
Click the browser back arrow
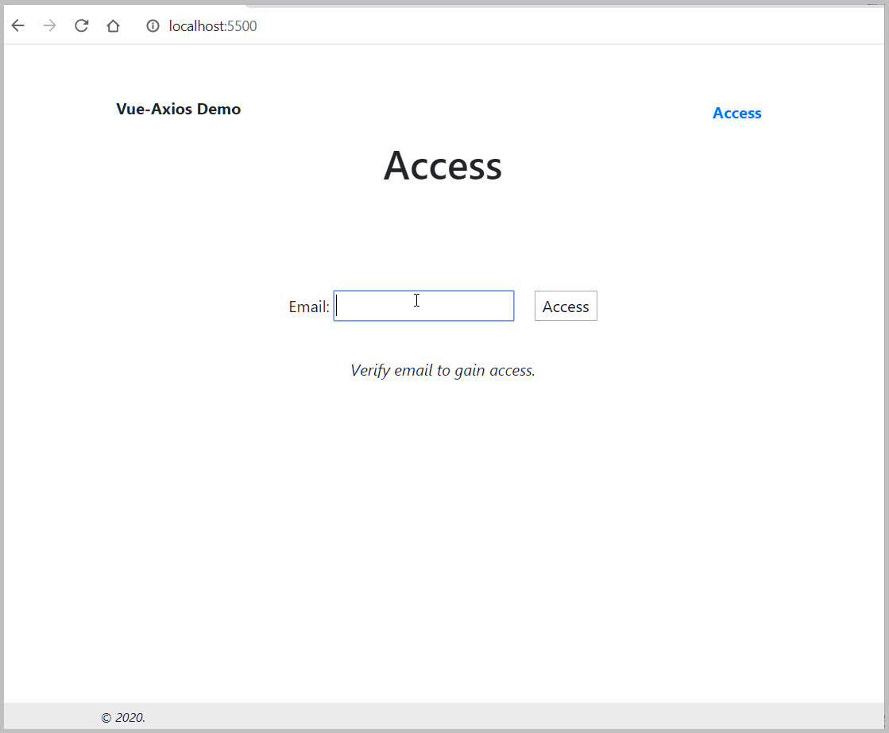pyautogui.click(x=17, y=25)
